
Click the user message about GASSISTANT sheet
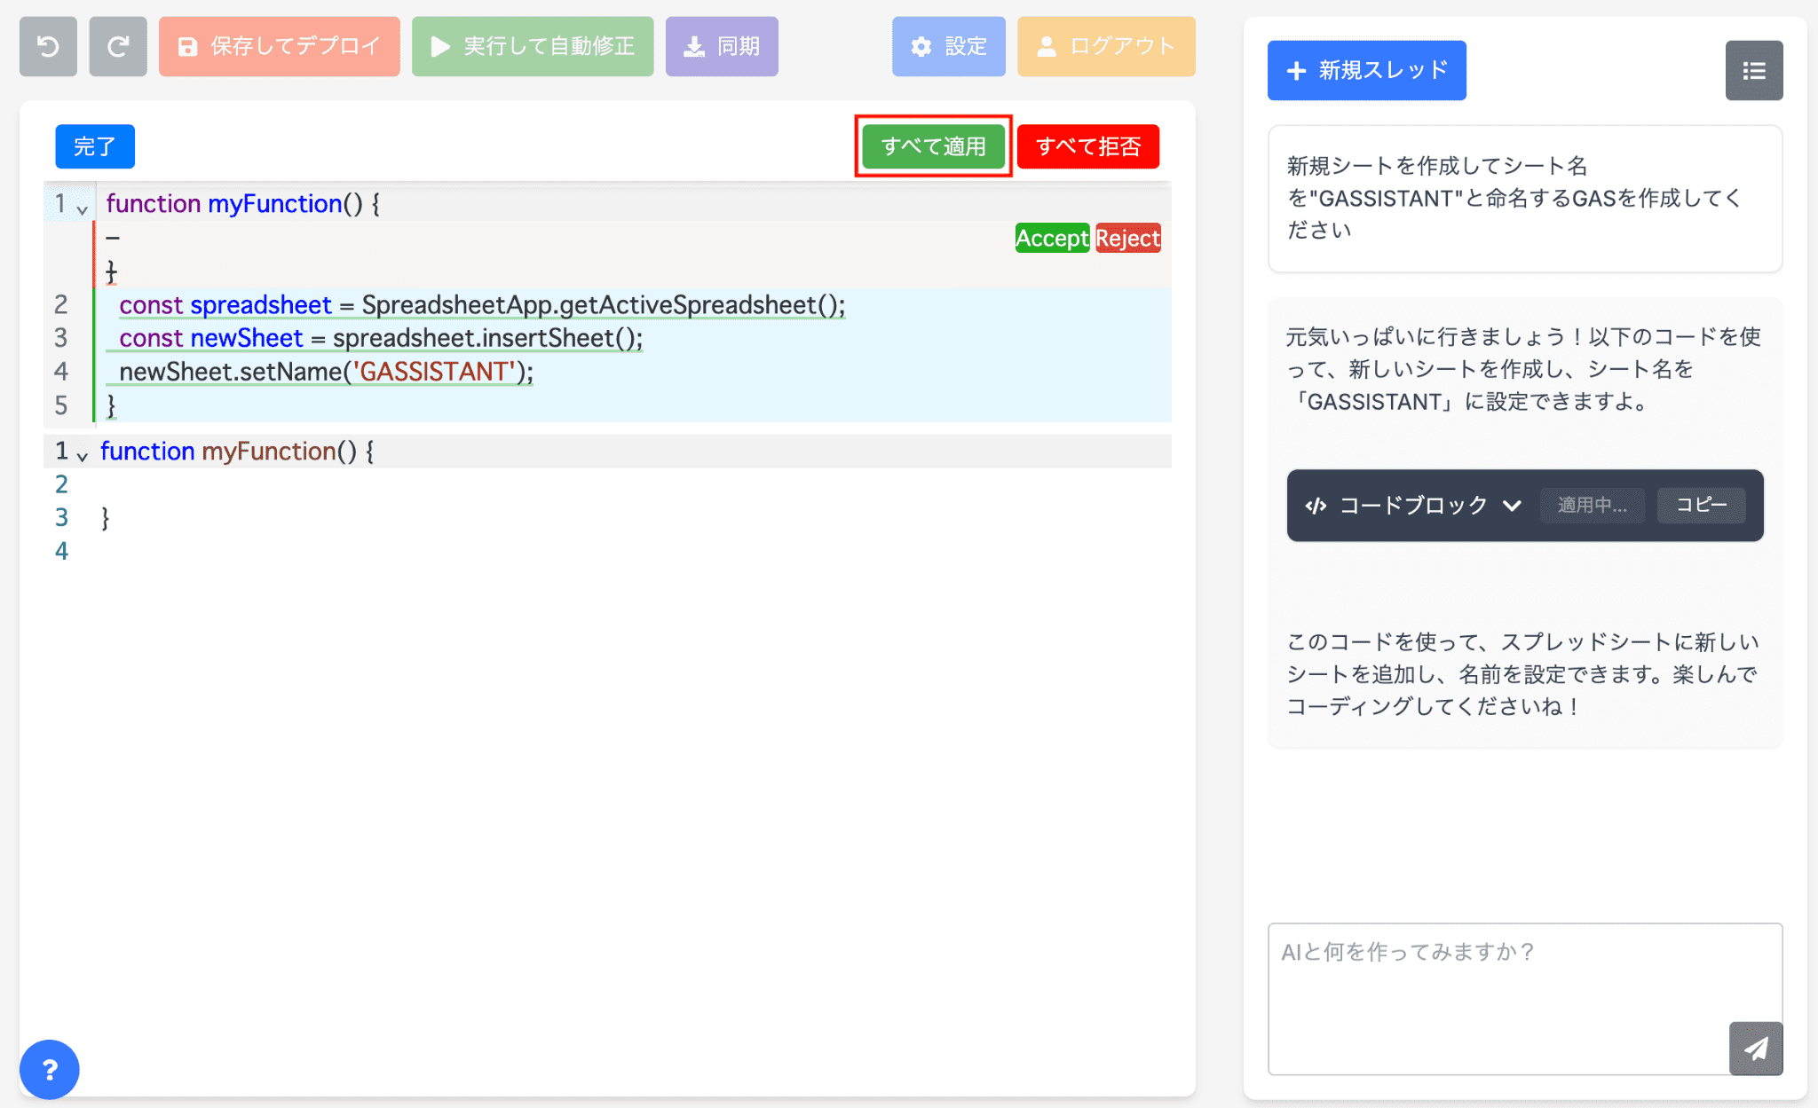(x=1525, y=199)
